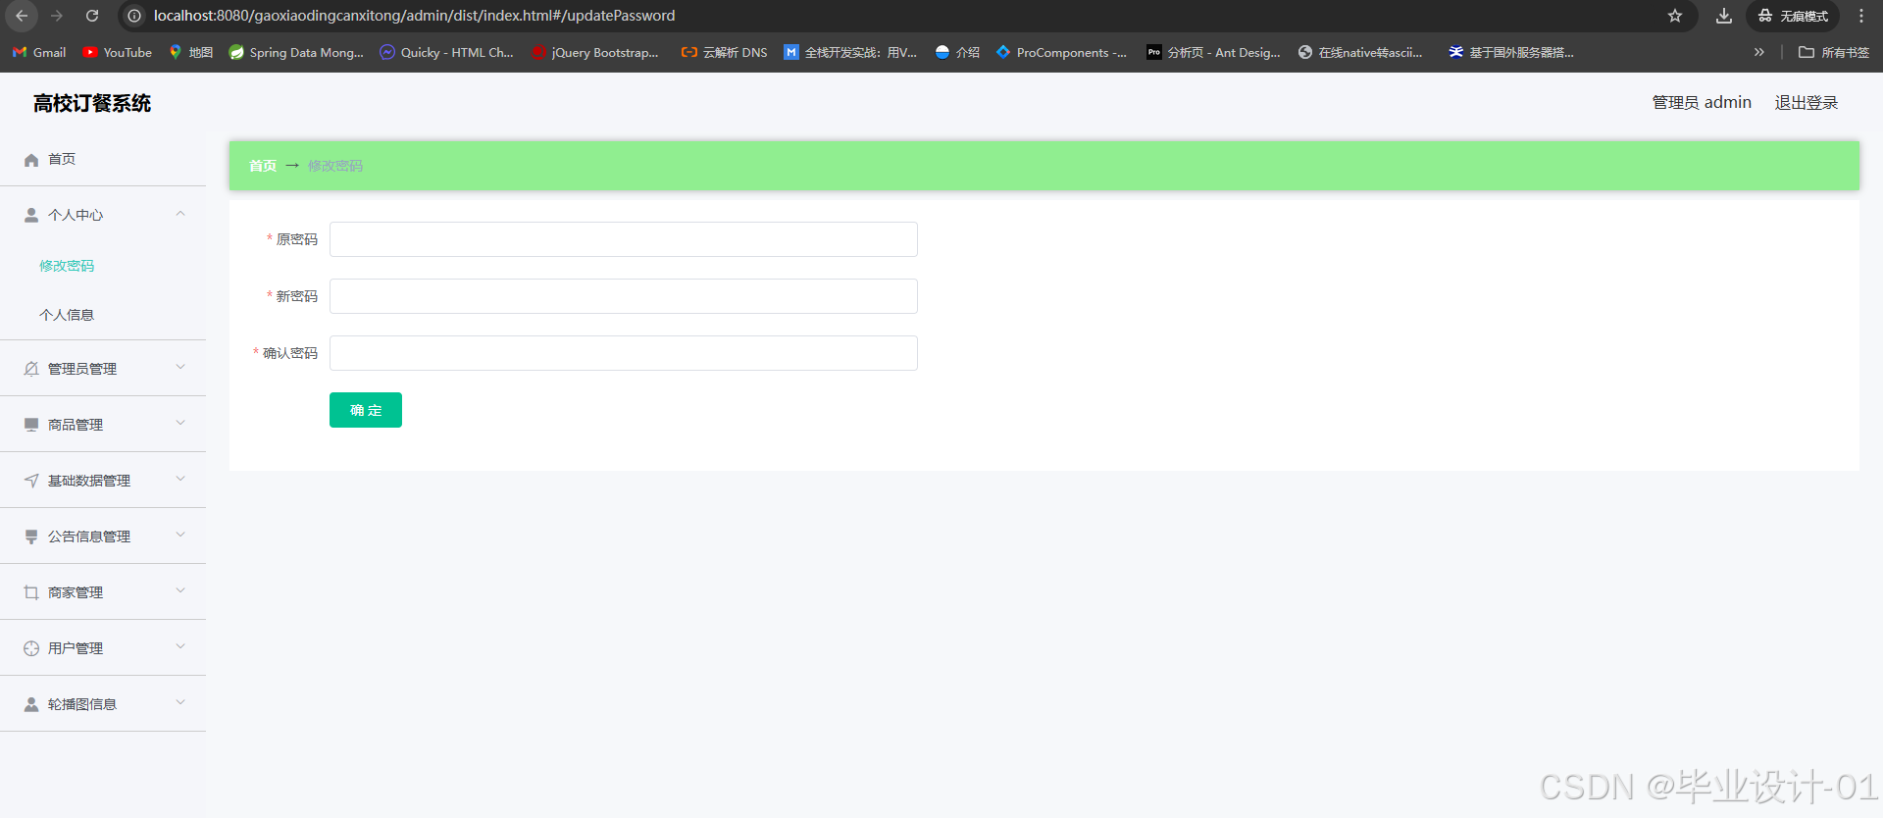Open the 介绍 bookmark
This screenshot has height=818, width=1883.
[x=957, y=52]
